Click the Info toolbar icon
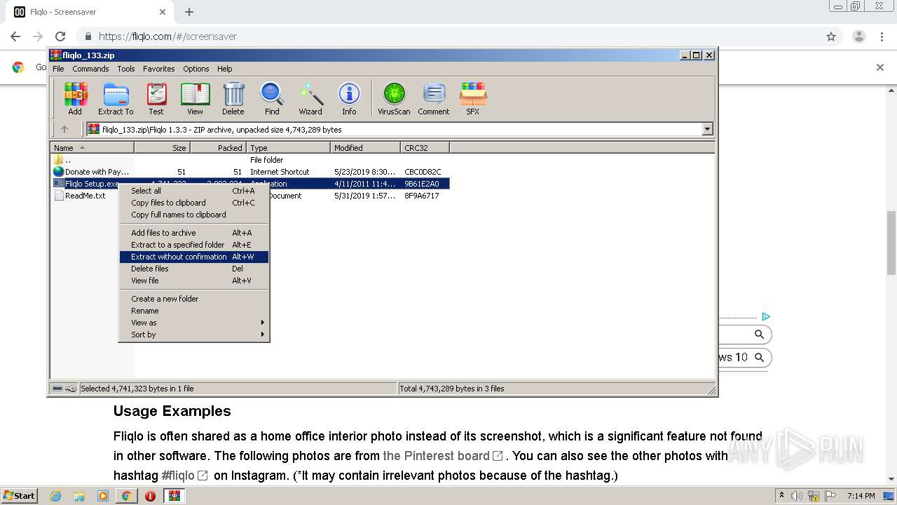Image resolution: width=897 pixels, height=505 pixels. coord(349,98)
